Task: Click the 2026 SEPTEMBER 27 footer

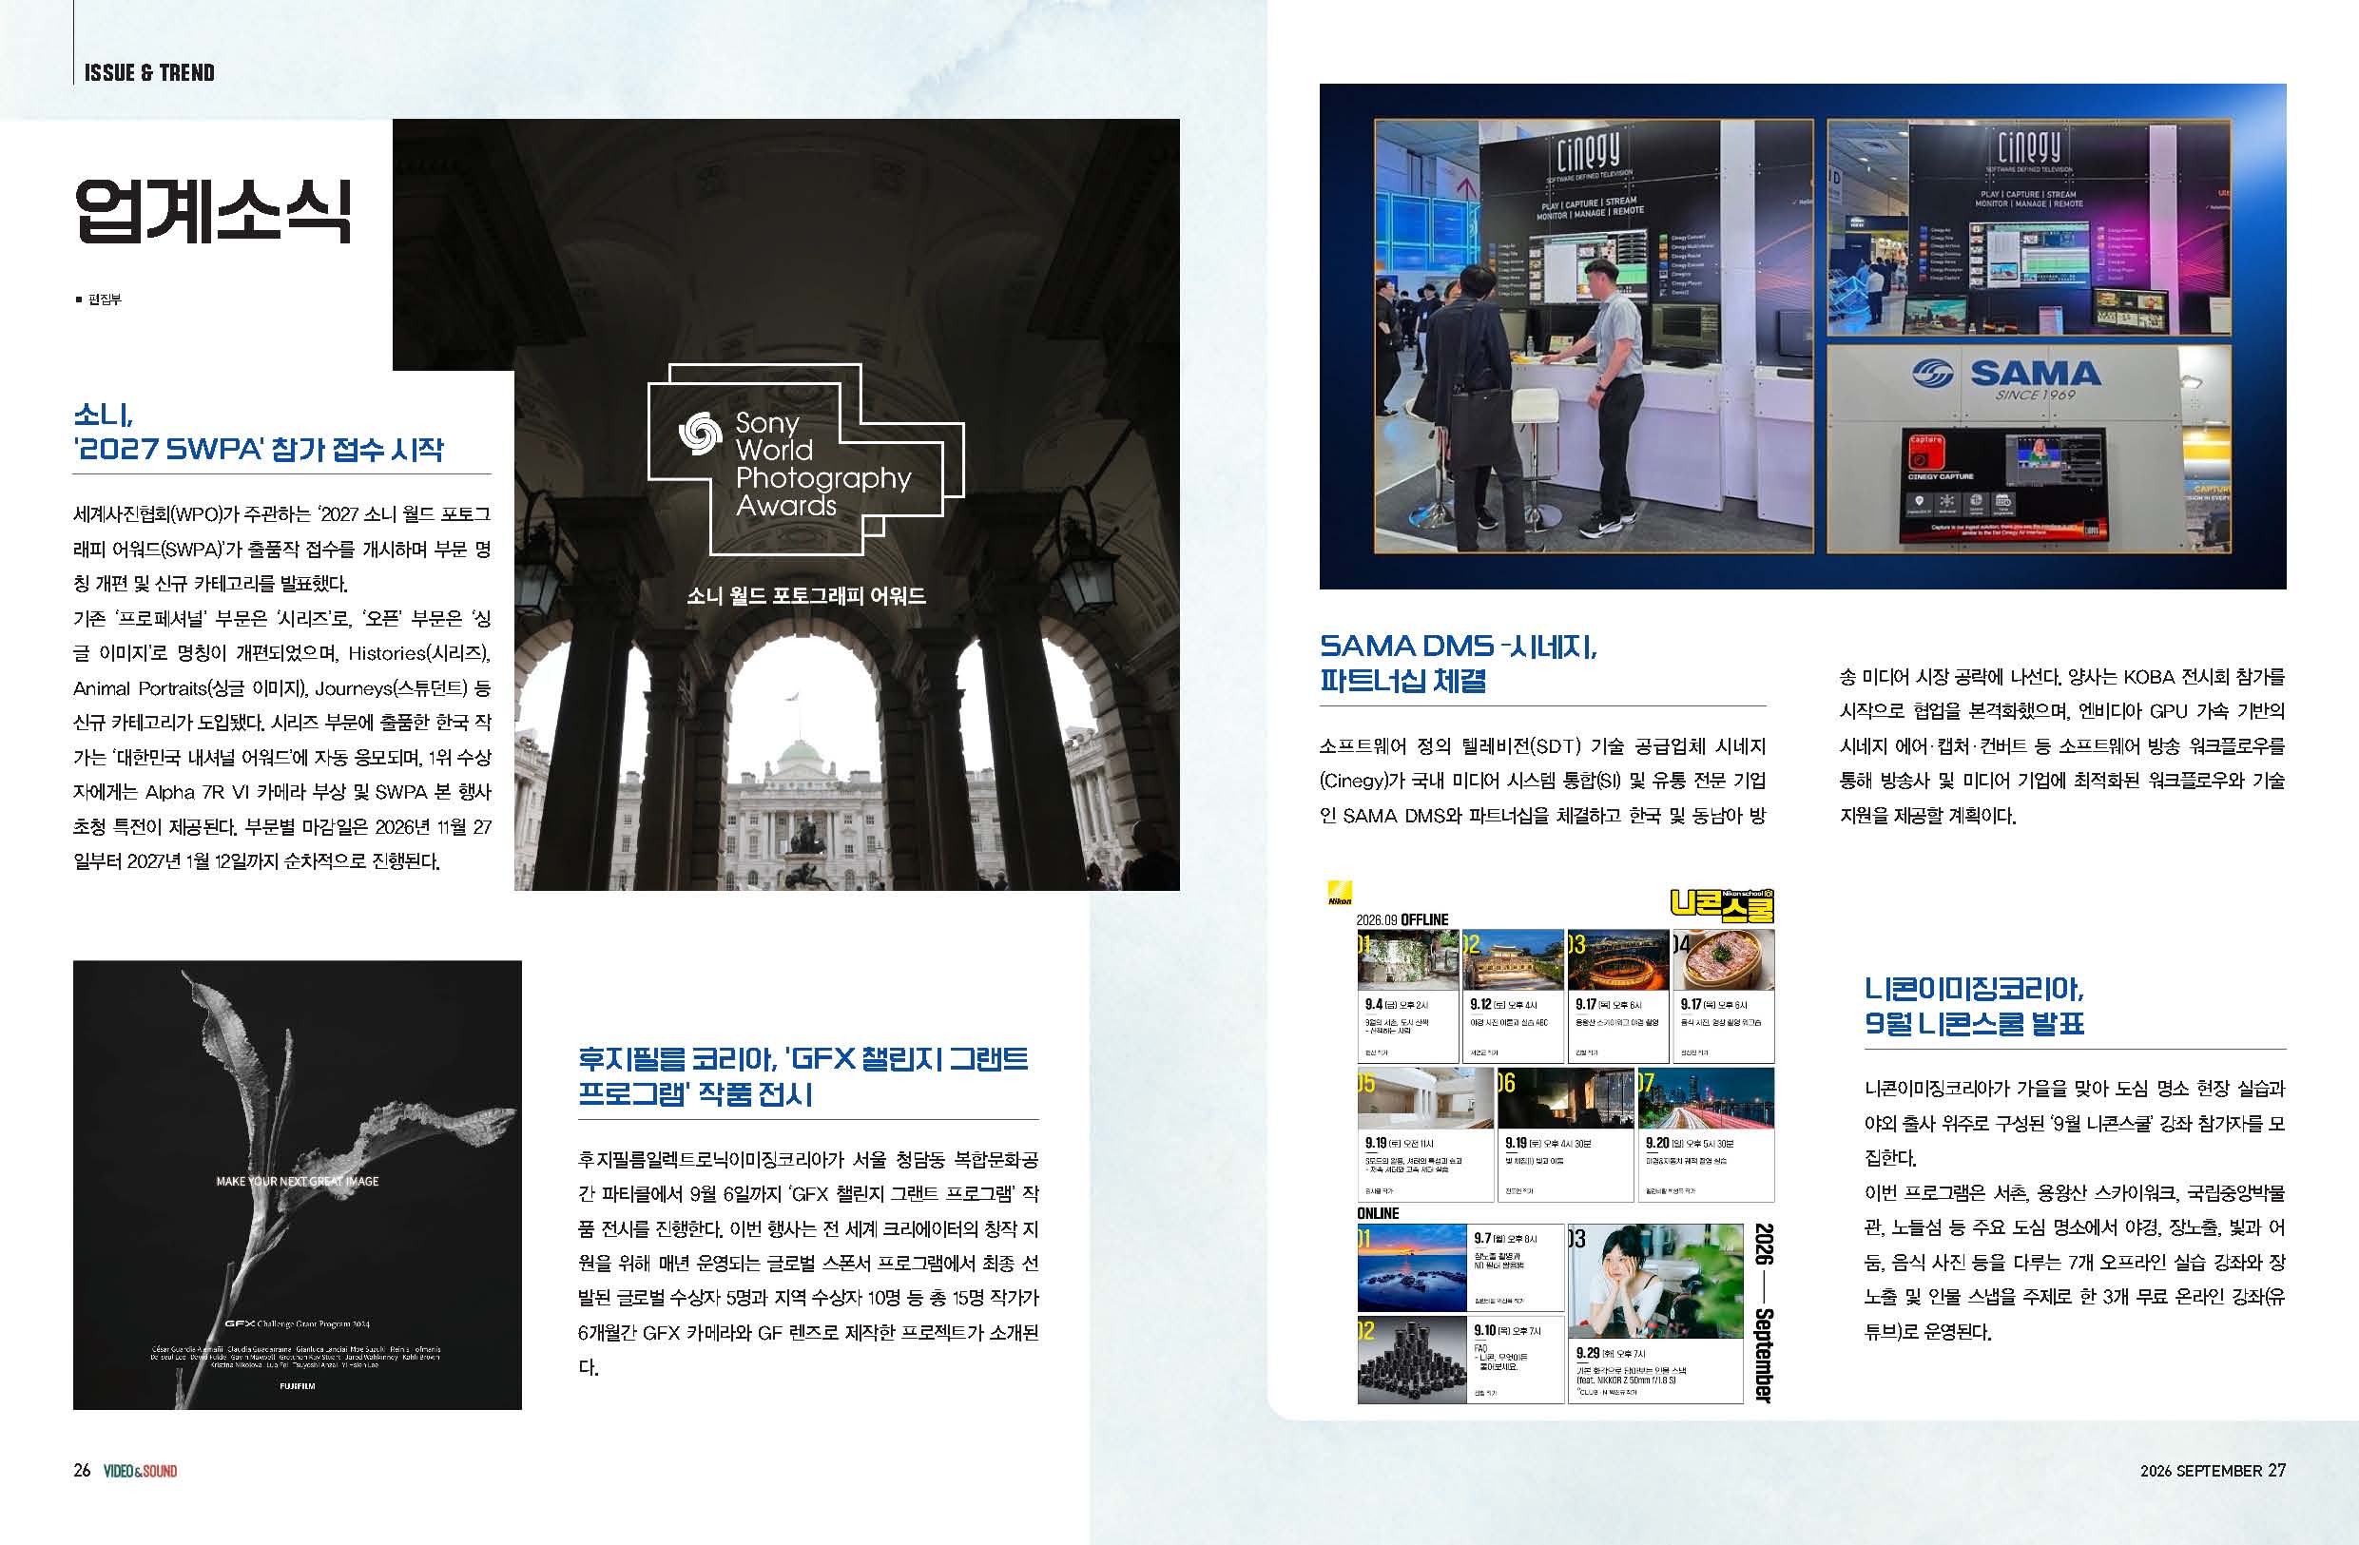Action: pyautogui.click(x=2213, y=1471)
